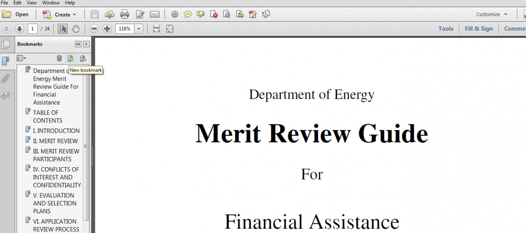Open the Window menu
This screenshot has width=526, height=233.
[x=51, y=3]
